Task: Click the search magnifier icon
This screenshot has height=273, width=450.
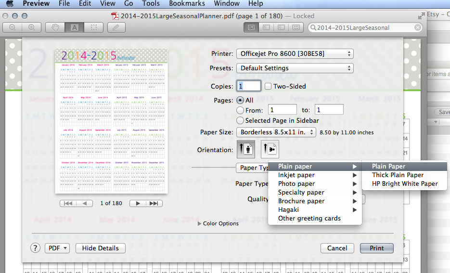Action: [313, 27]
